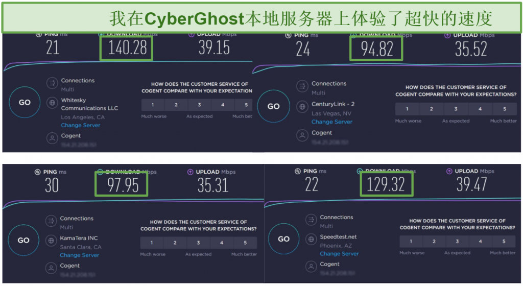Click the 39.47 upload speed value
The width and height of the screenshot is (523, 286).
coord(471,184)
